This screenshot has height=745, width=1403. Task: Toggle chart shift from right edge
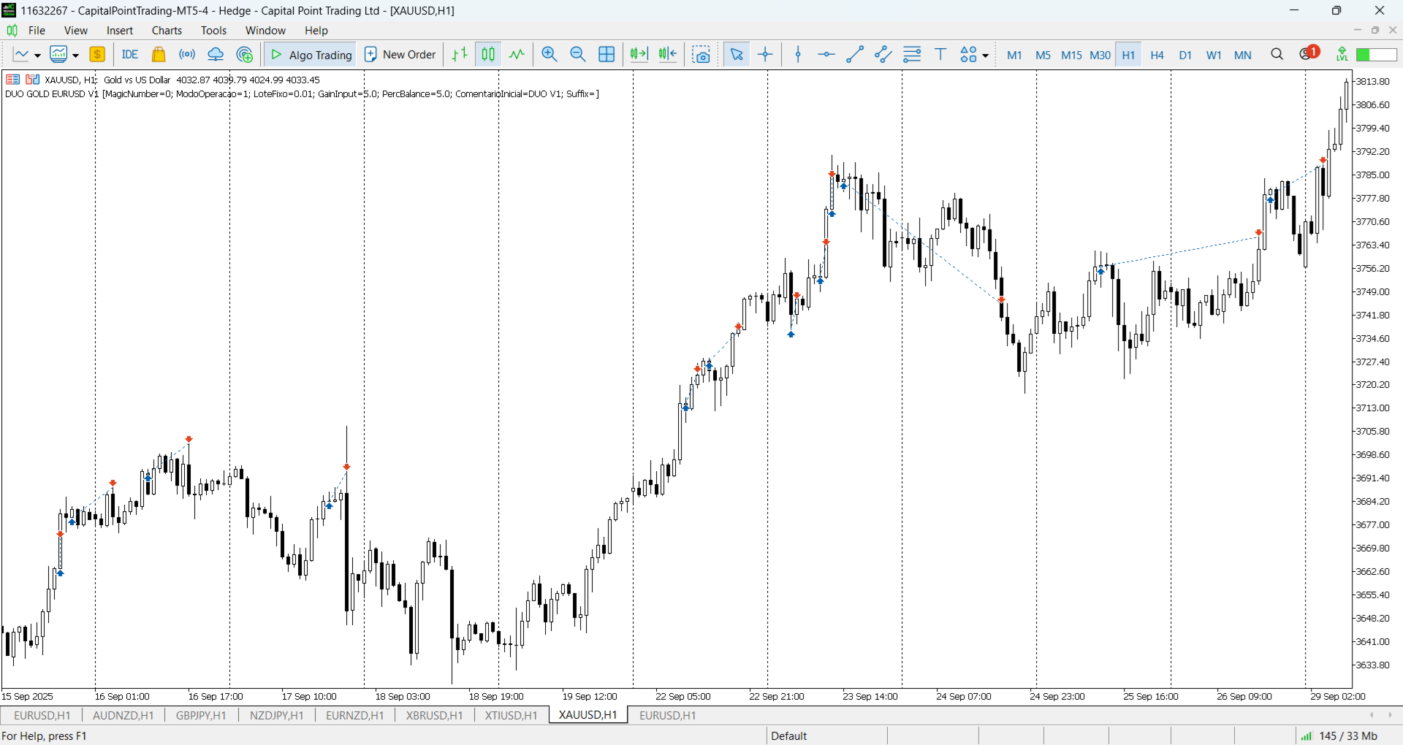pyautogui.click(x=668, y=55)
